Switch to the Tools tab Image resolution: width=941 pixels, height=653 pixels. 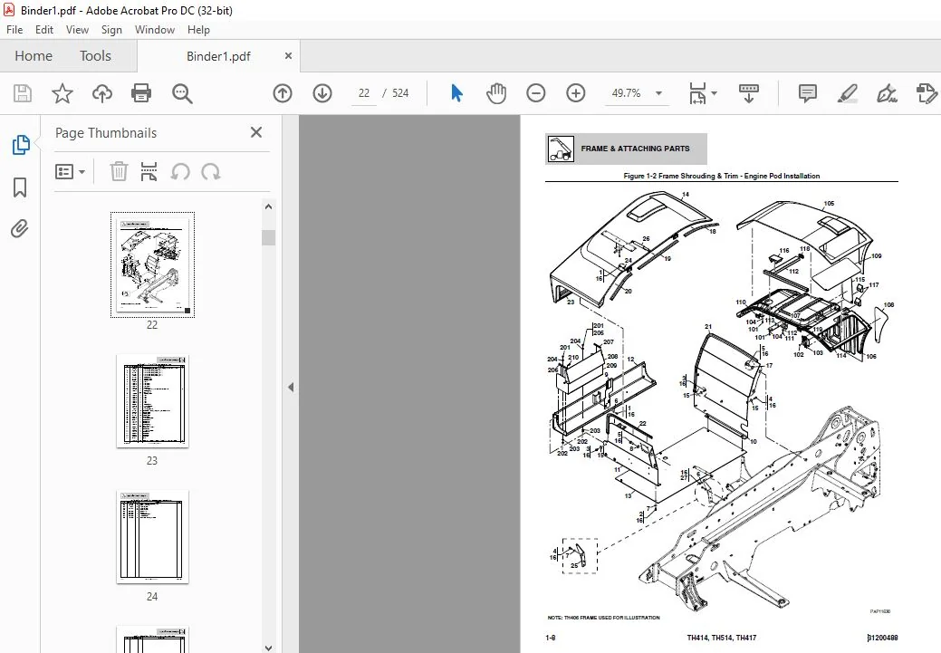(x=95, y=56)
